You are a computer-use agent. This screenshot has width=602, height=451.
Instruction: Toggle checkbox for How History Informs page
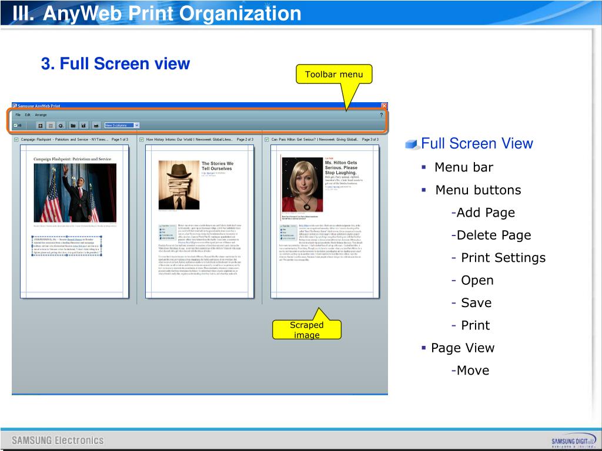point(142,140)
